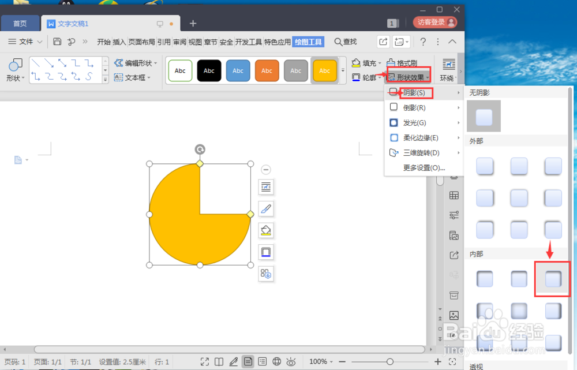Viewport: 577px width, 370px height.
Task: Click the fullscreen icon in status bar
Action: (205, 362)
